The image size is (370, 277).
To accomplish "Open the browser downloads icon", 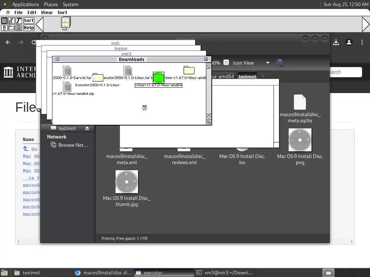I will [x=336, y=42].
